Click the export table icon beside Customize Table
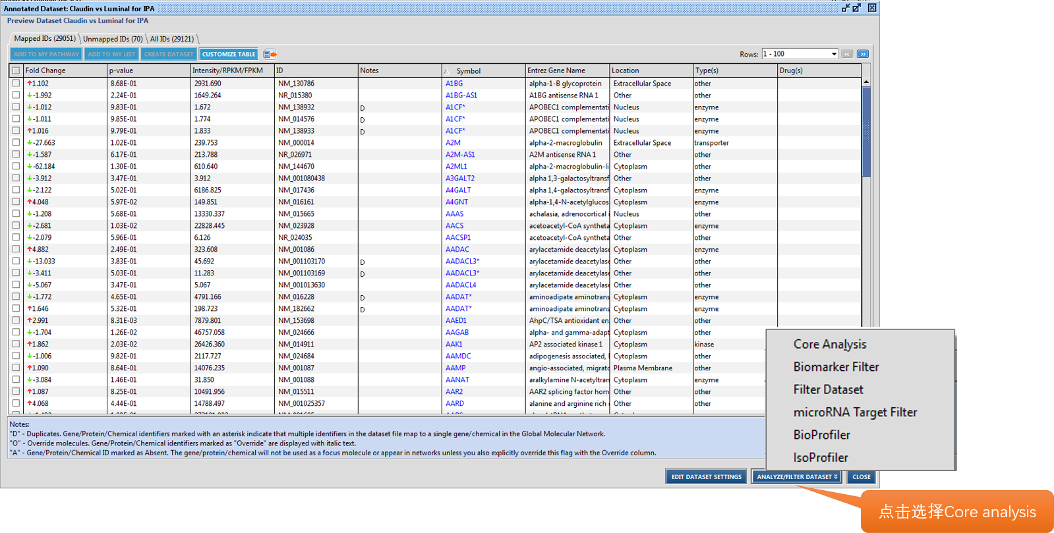The width and height of the screenshot is (1054, 533). point(270,54)
